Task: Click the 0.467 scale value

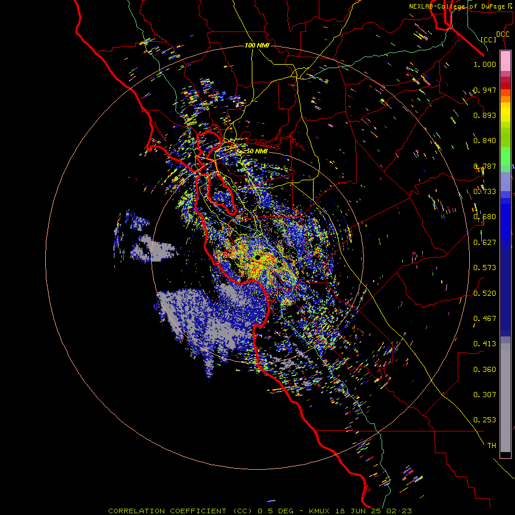Action: (x=485, y=319)
